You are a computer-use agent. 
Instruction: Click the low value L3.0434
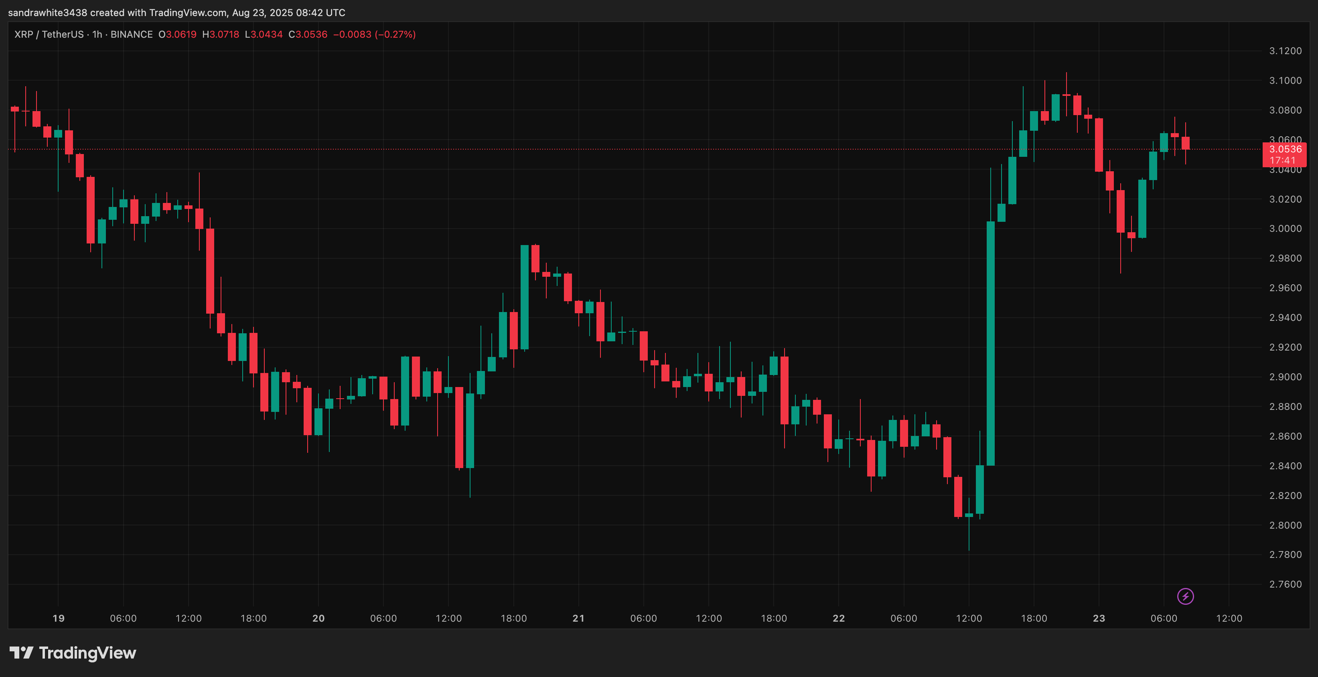pos(264,34)
